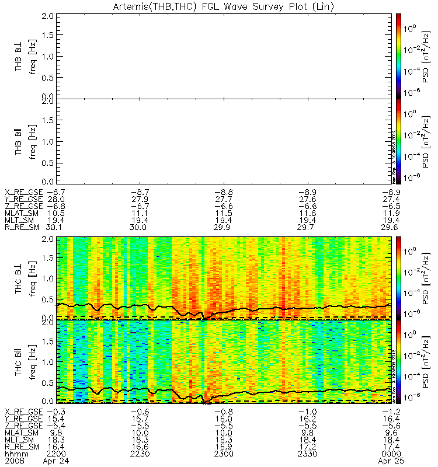
Task: Click the vertical "Mon Sep 3 2012" timestamp beside THB B∥ panel
Action: [394, 156]
